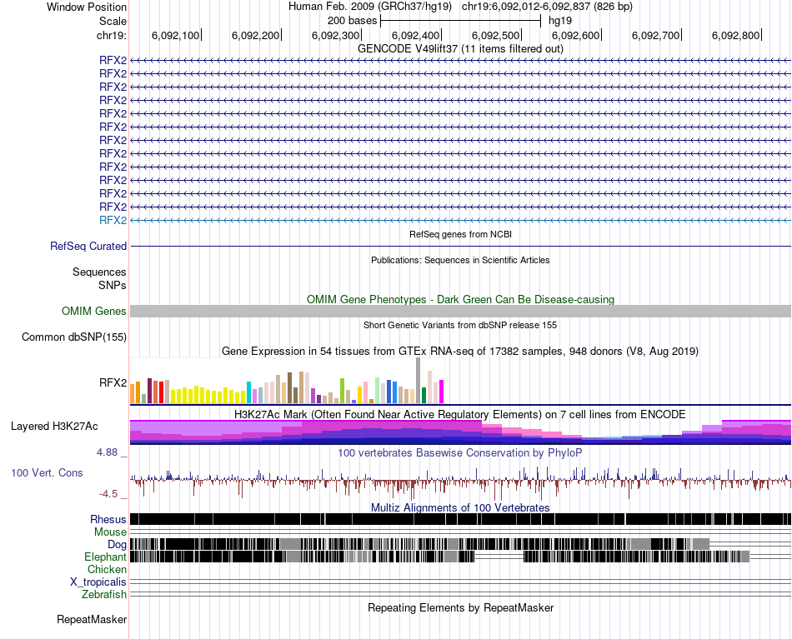
Task: Click the Zebrafish alignment row label
Action: (x=104, y=595)
